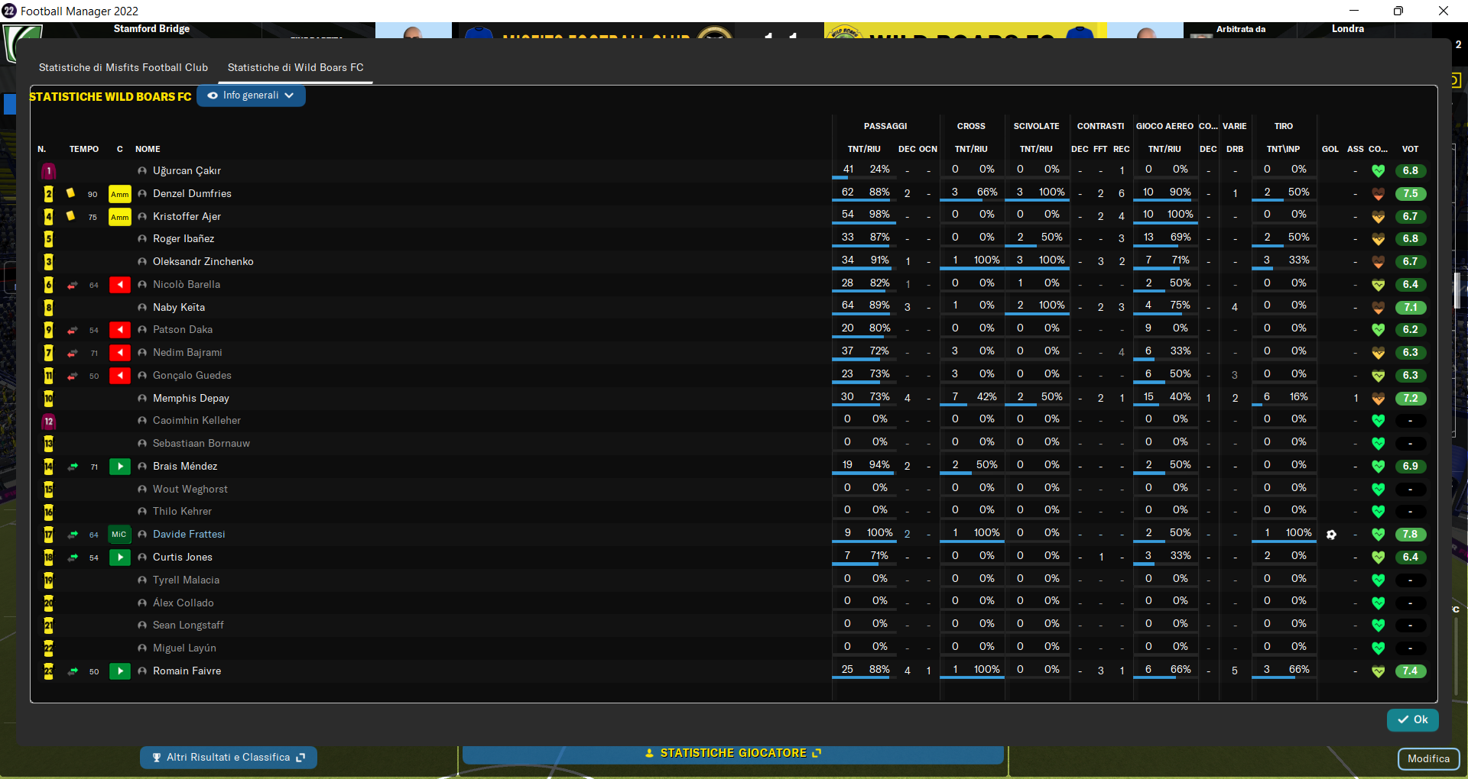Click Londra location label

[x=1347, y=28]
